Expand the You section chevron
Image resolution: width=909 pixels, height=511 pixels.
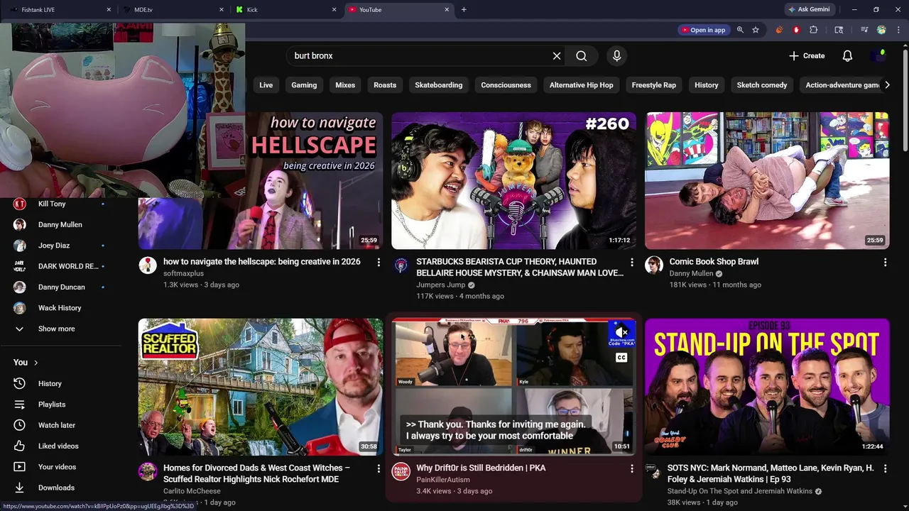coord(36,363)
